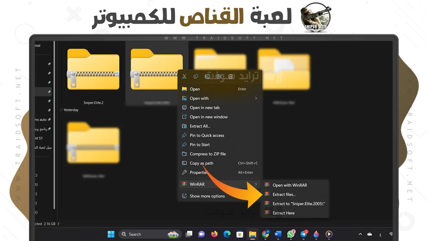Choose Compress to ZIP file
Screen dimensions: 428x241
(x=207, y=154)
